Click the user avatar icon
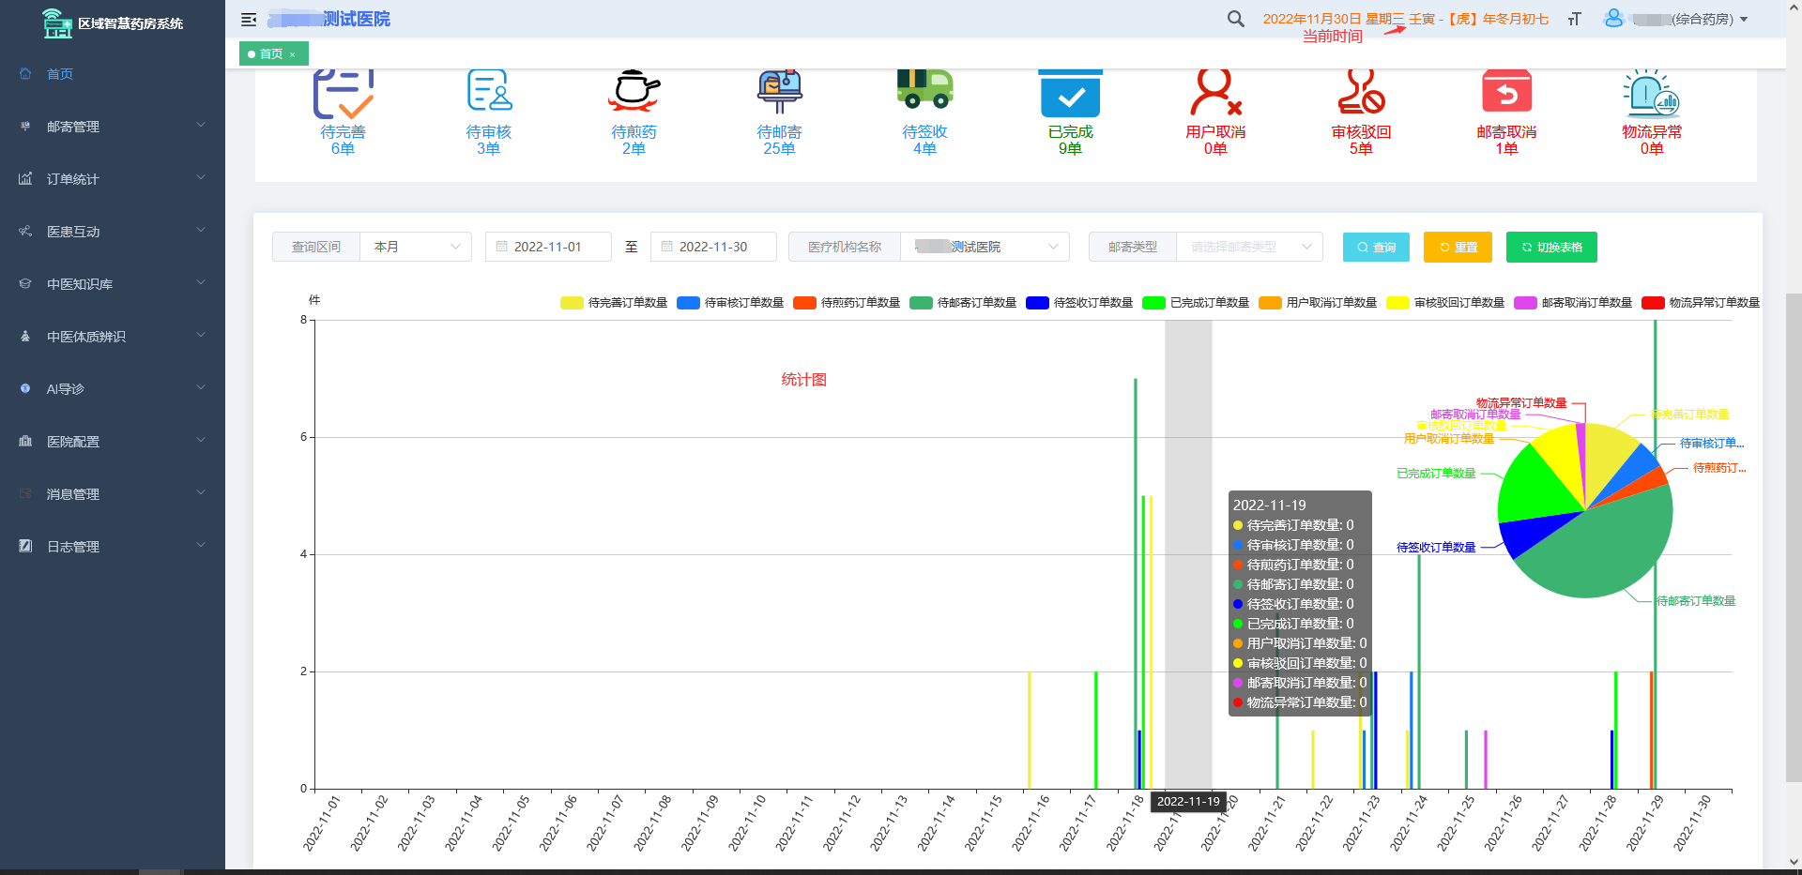Image resolution: width=1802 pixels, height=875 pixels. [1613, 18]
